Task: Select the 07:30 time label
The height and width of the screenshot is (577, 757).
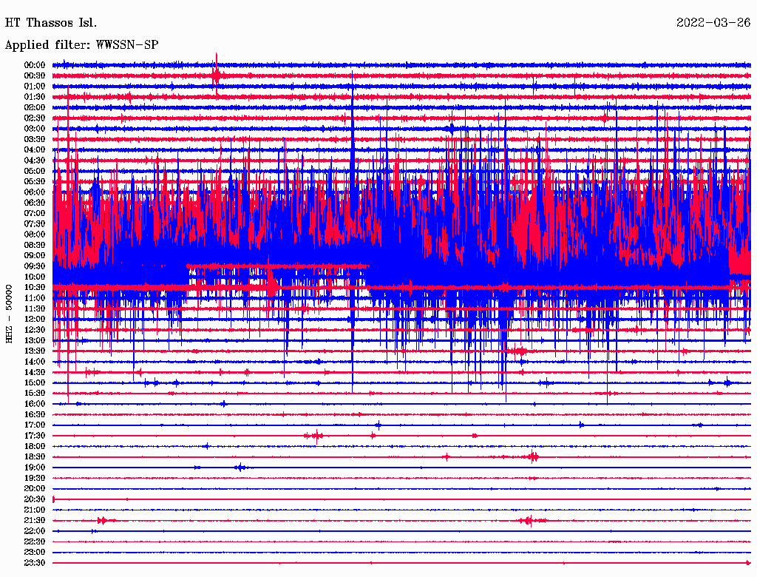Action: [x=35, y=223]
